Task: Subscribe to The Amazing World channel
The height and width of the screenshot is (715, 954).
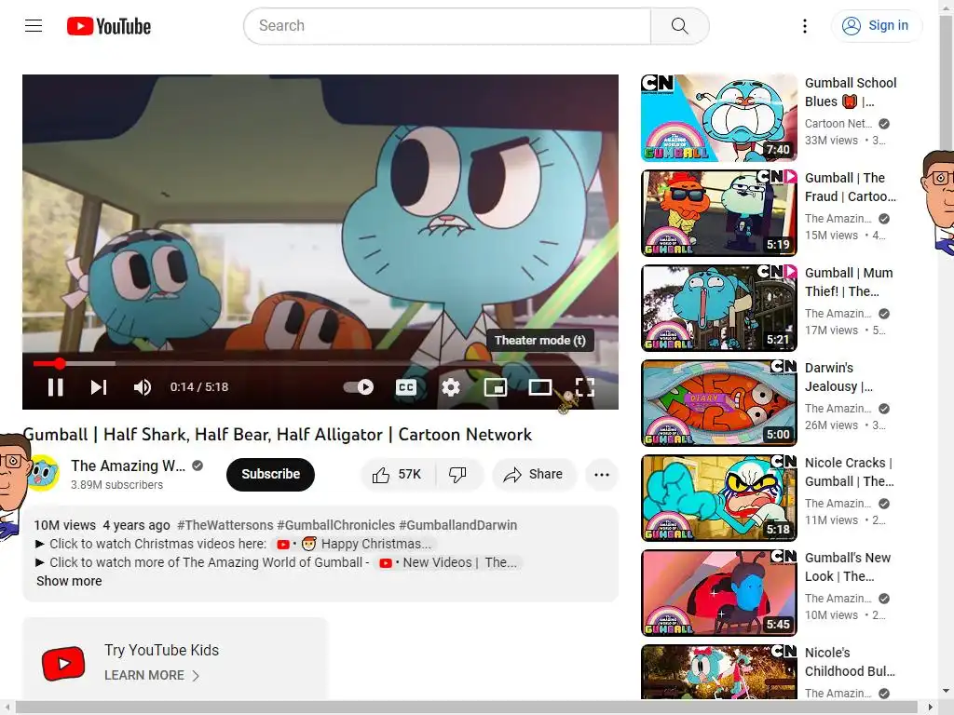Action: point(270,474)
